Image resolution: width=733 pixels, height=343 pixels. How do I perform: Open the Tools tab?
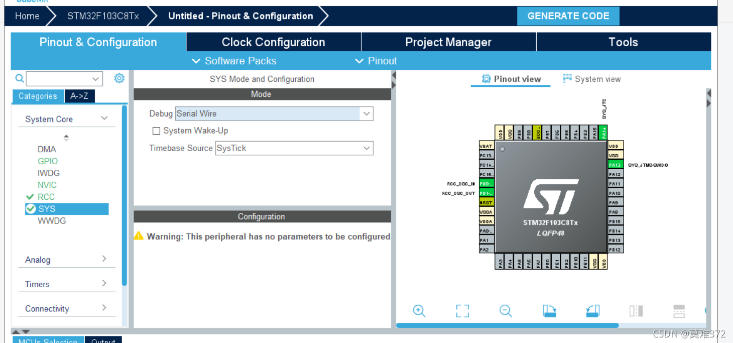click(x=624, y=42)
